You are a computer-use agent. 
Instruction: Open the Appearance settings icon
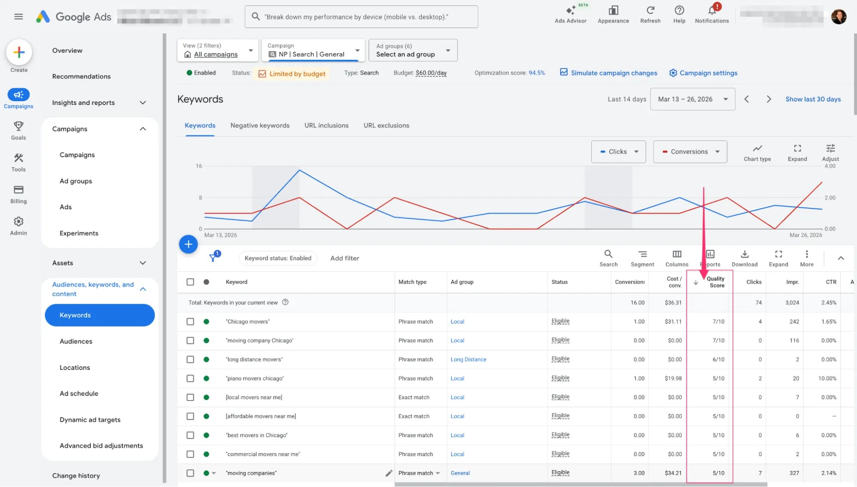click(x=613, y=10)
